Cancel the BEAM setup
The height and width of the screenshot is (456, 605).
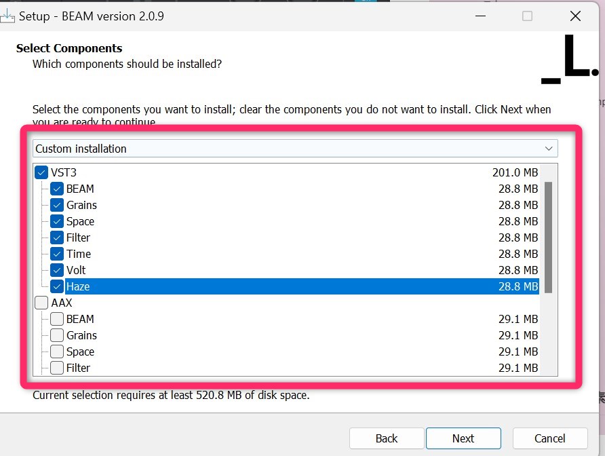549,438
